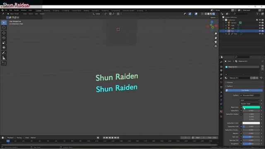This screenshot has height=149, width=265.
Task: Open the Playback menu in timeline
Action: pos(11,138)
